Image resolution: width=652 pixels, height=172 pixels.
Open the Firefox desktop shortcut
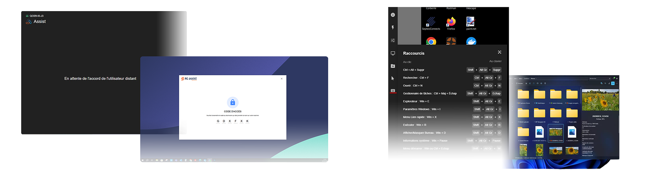451,23
